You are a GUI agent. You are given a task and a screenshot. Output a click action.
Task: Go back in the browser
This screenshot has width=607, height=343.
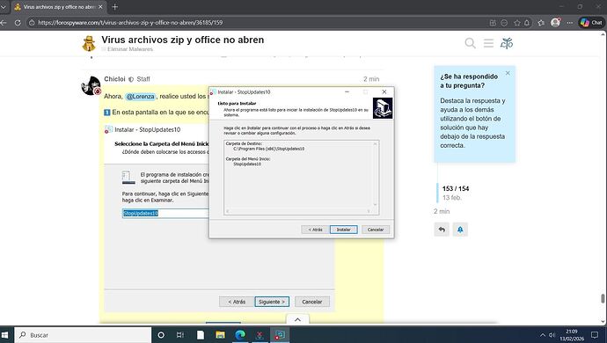pos(4,23)
